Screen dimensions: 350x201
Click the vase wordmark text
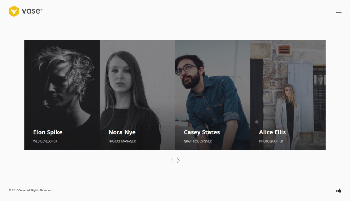32,11
